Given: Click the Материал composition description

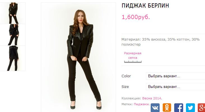Looking at the screenshot, I should (160, 42).
